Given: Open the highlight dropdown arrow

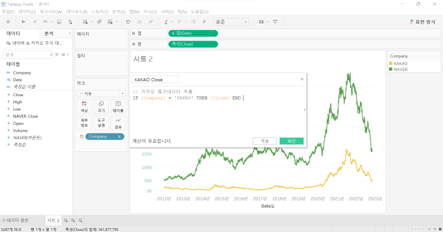Looking at the screenshot, I should (172, 22).
